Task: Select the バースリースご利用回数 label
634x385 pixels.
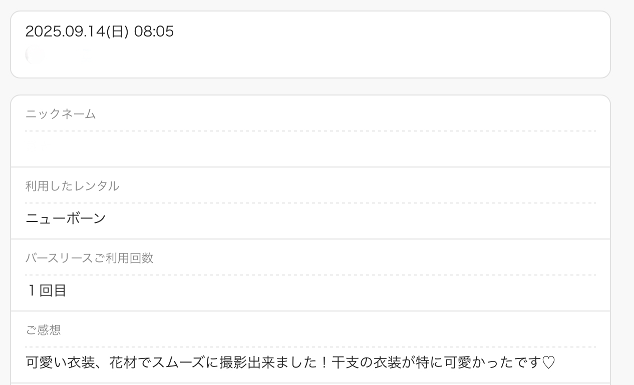Action: (89, 258)
